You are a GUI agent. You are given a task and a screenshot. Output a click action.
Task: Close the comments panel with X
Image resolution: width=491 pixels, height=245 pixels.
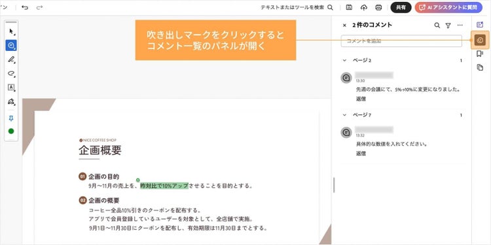344,25
